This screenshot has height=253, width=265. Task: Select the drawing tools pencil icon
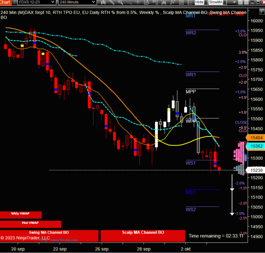click(x=112, y=2)
